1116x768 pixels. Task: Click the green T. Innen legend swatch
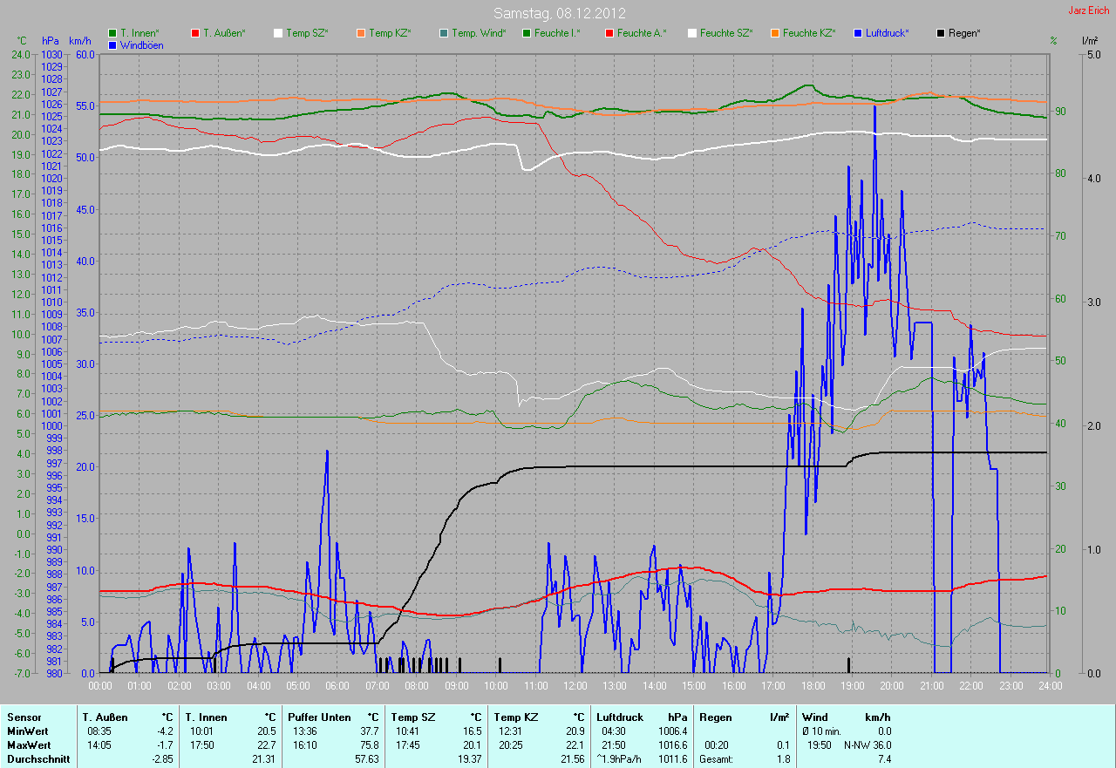point(112,33)
